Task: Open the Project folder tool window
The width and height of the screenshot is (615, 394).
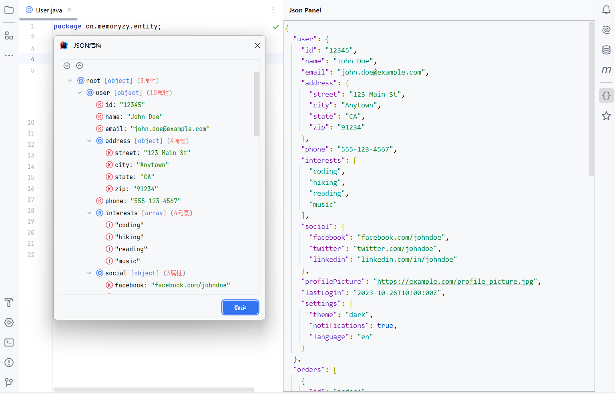Action: pos(9,10)
